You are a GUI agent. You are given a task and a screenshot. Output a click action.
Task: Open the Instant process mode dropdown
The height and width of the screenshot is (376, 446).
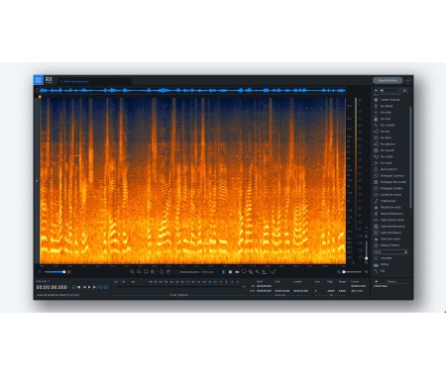click(x=208, y=272)
